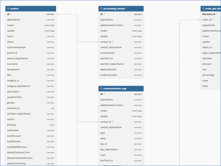Viewport: 221px width, 166px height.
Task: Click the primary key icon in contact table
Action: coord(11,14)
